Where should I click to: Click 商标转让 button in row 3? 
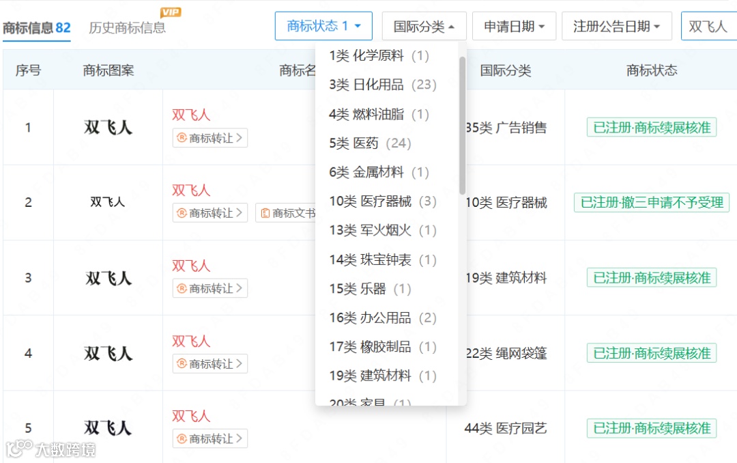coord(210,288)
